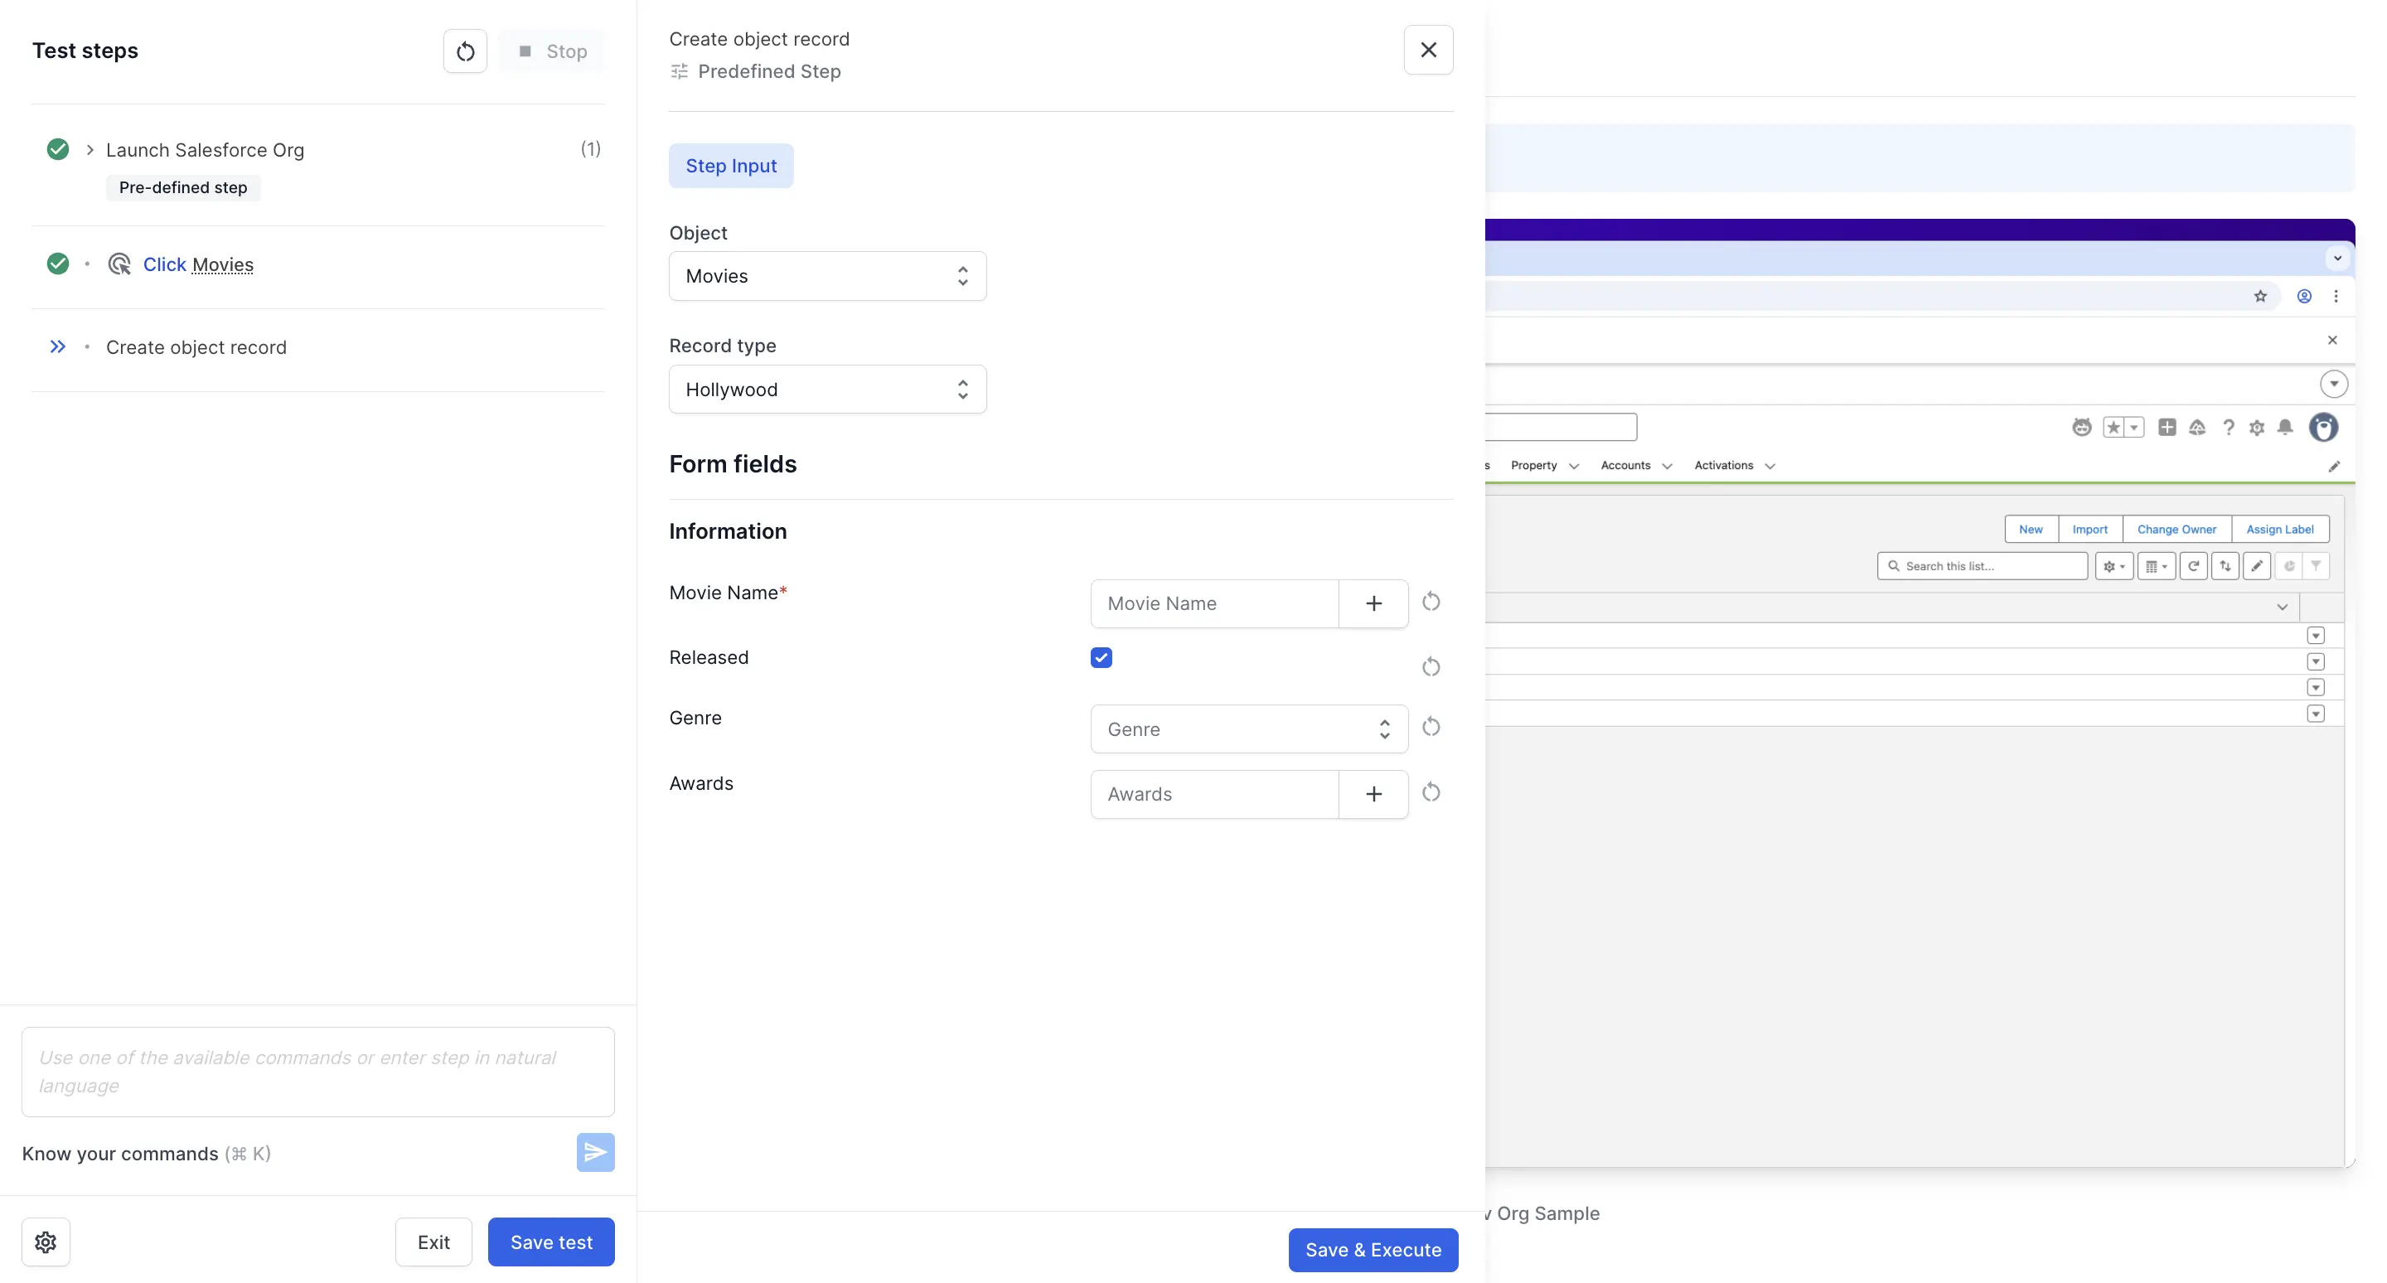Open the Salesforce setup gear icon
Screen dimensions: 2387x1283
pos(2257,427)
